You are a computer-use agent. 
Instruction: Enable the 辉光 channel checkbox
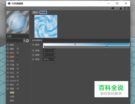pos(18,85)
